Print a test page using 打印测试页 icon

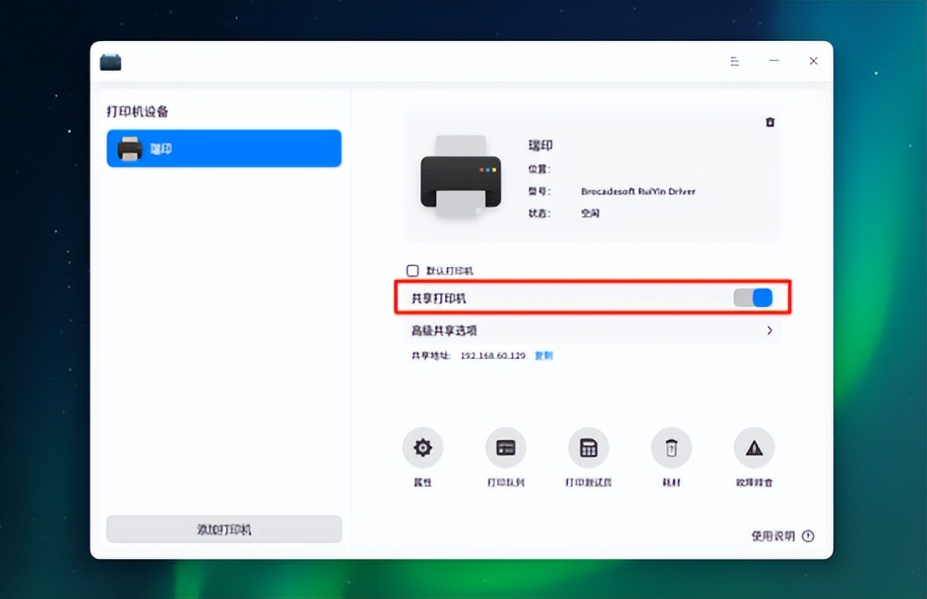pyautogui.click(x=588, y=447)
